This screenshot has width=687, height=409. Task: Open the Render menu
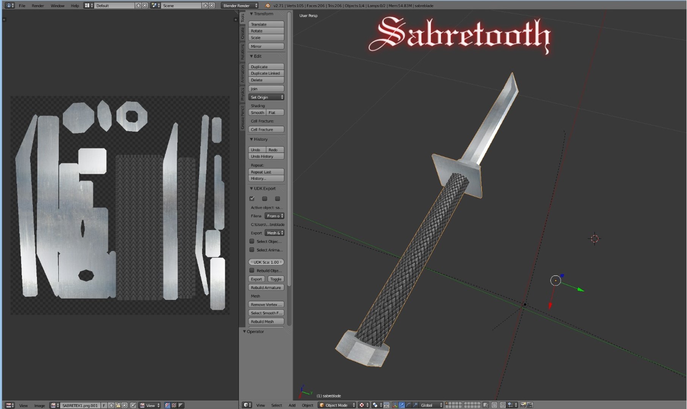pos(38,5)
